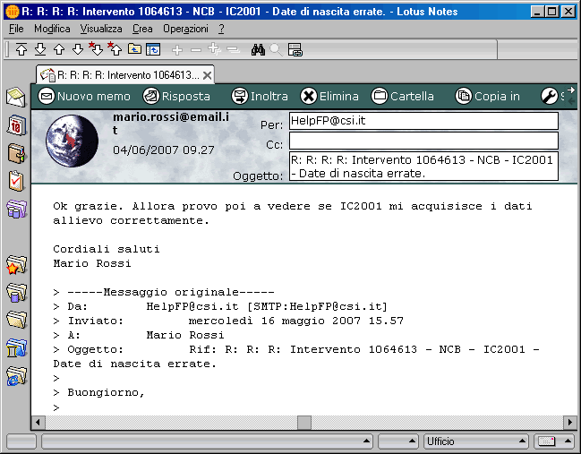Click the sender address mario.rossi@email.it

click(171, 124)
